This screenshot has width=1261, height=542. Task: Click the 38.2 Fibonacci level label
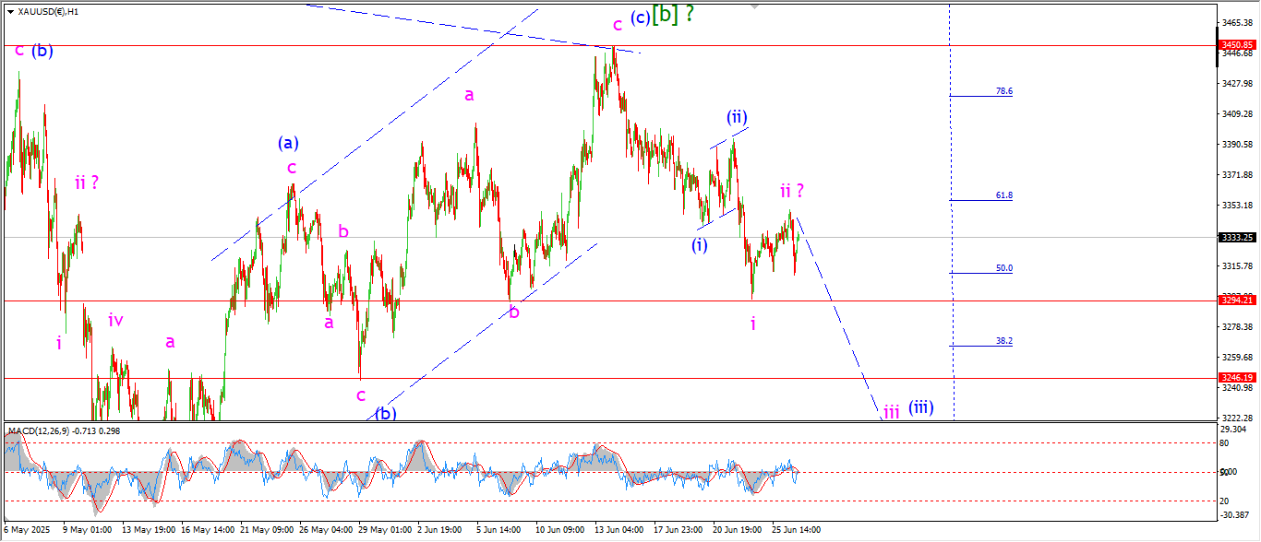pos(1003,341)
